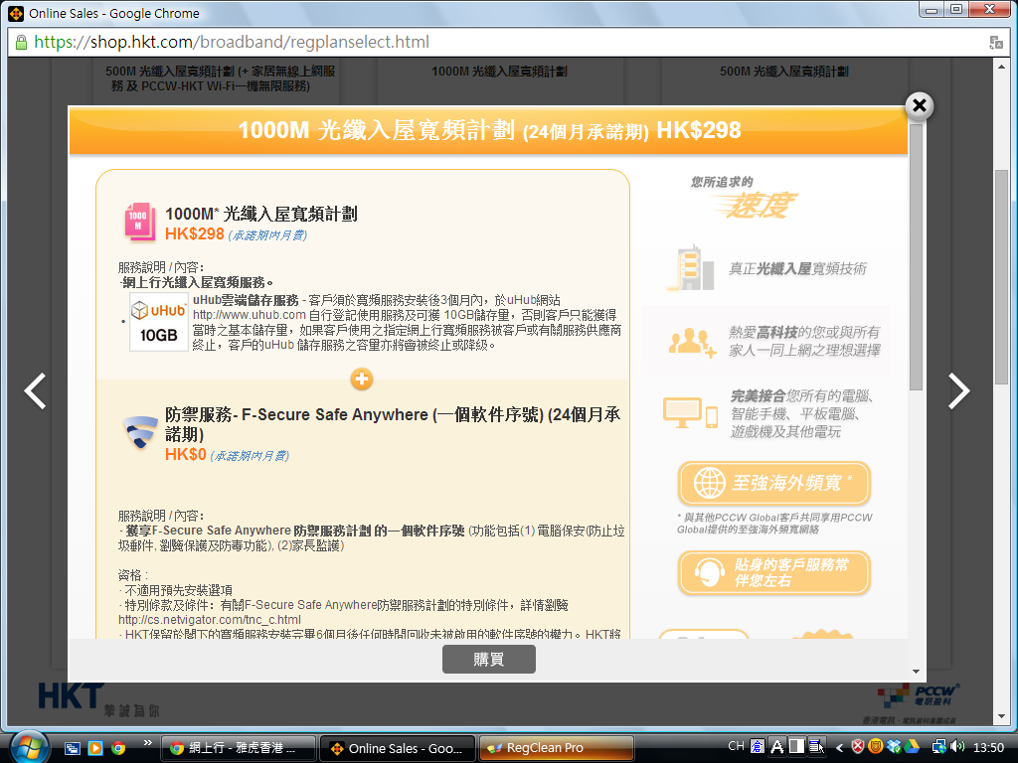Screen dimensions: 1018x763
Task: Click the HK$0 F-Secure price text
Action: click(x=186, y=454)
